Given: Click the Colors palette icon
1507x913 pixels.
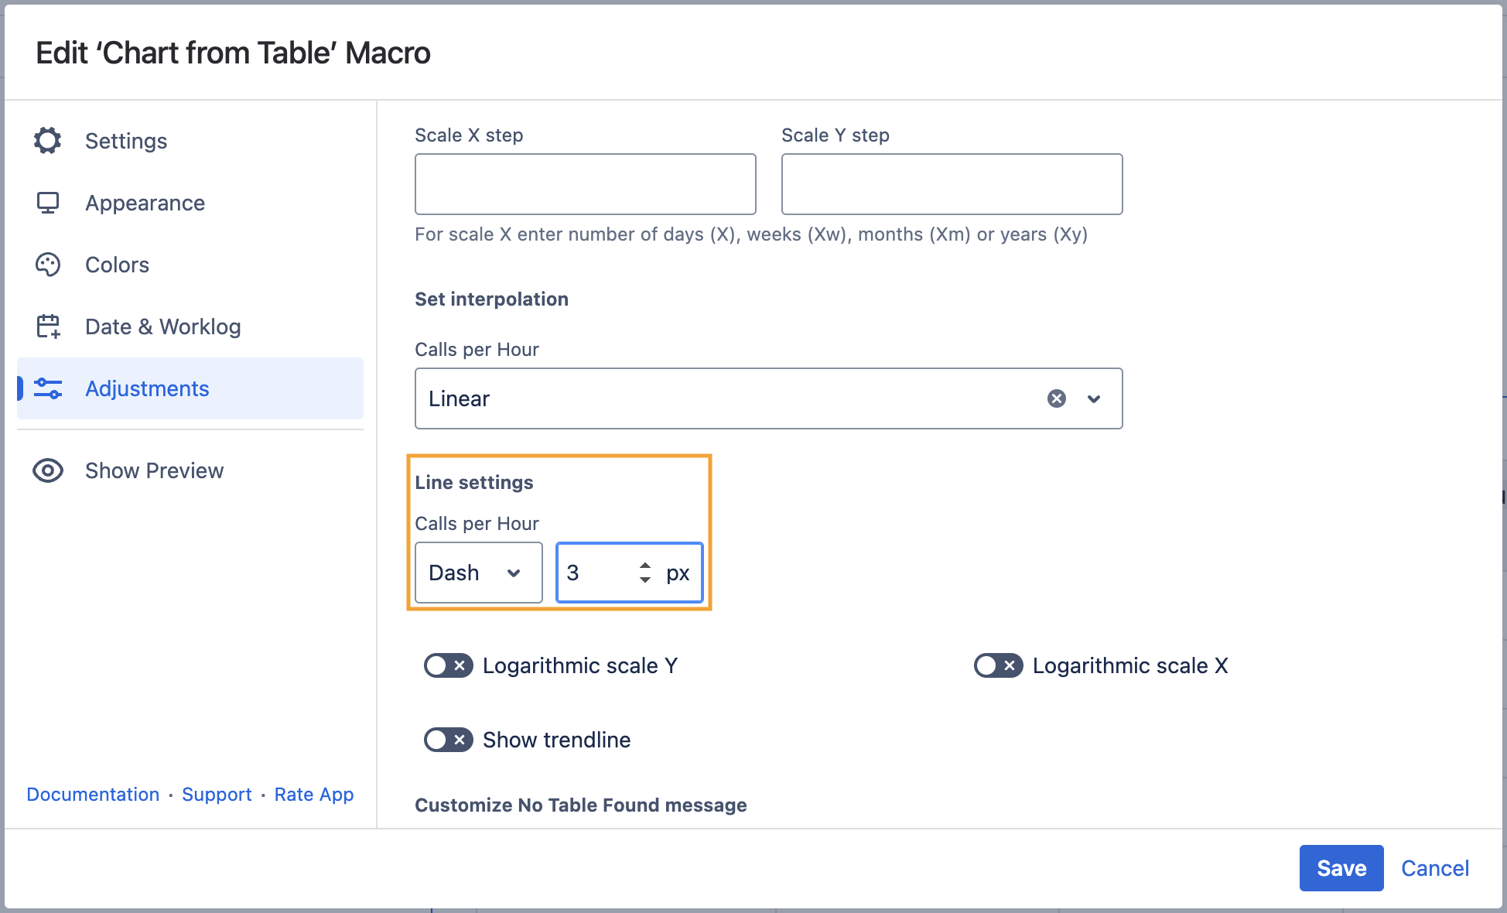Looking at the screenshot, I should 48,265.
